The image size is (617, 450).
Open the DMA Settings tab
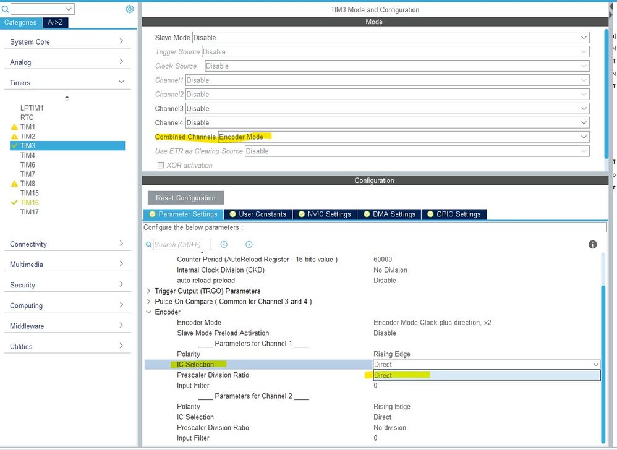(x=389, y=214)
